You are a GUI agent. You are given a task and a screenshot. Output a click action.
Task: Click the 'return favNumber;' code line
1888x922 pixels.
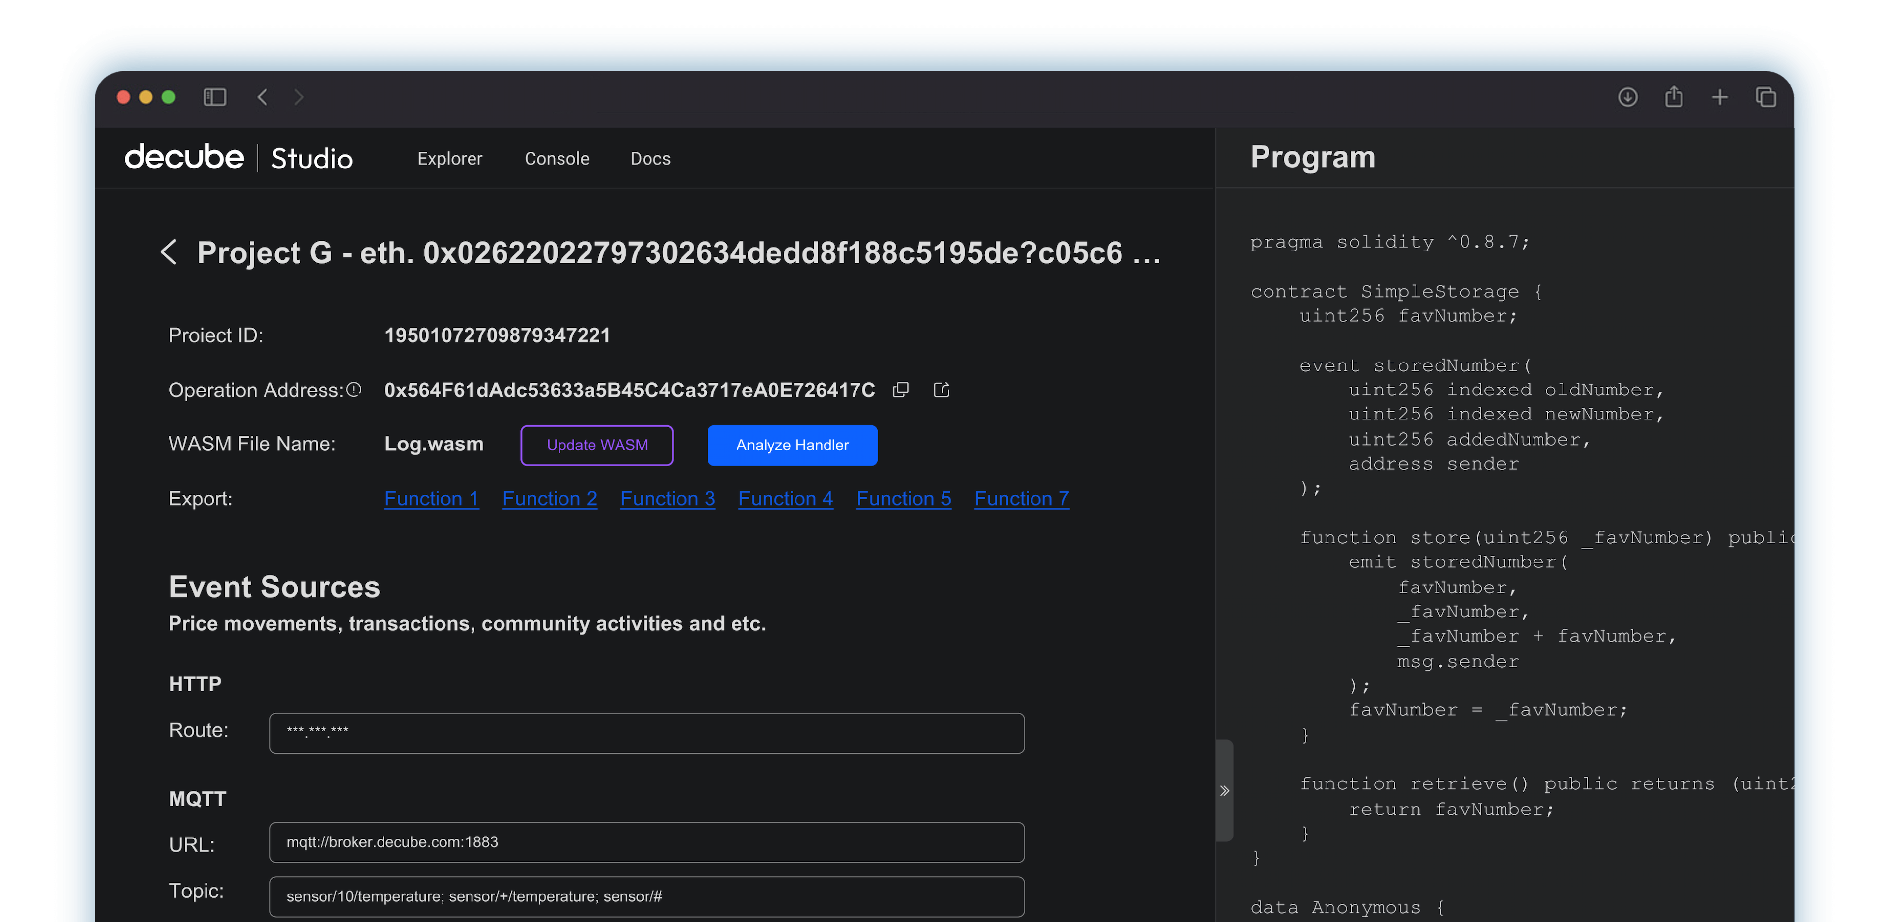pos(1451,809)
